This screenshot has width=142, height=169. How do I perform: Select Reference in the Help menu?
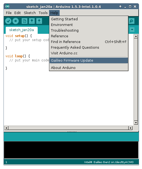coord(89,36)
